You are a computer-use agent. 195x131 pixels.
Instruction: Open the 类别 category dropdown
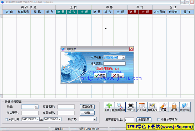point(36,107)
